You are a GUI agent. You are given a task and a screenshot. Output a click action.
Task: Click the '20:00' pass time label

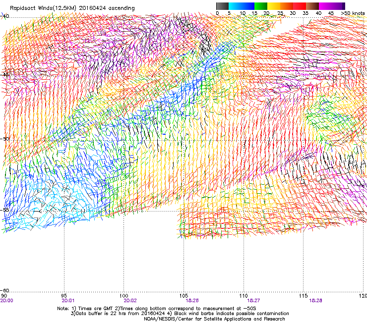pos(7,301)
